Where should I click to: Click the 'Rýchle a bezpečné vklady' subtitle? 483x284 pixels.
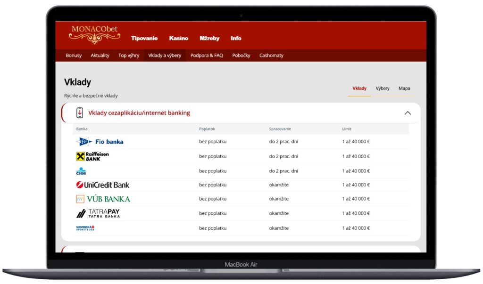pyautogui.click(x=91, y=96)
